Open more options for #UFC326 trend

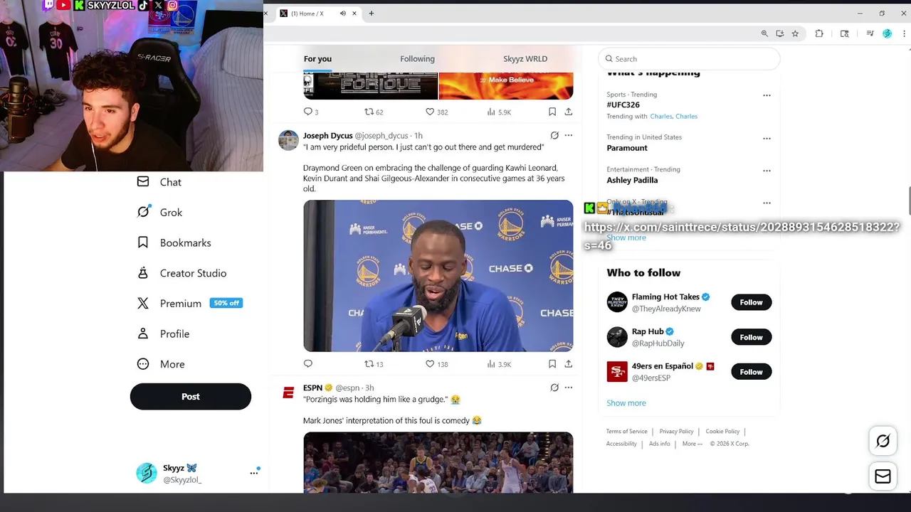[767, 95]
